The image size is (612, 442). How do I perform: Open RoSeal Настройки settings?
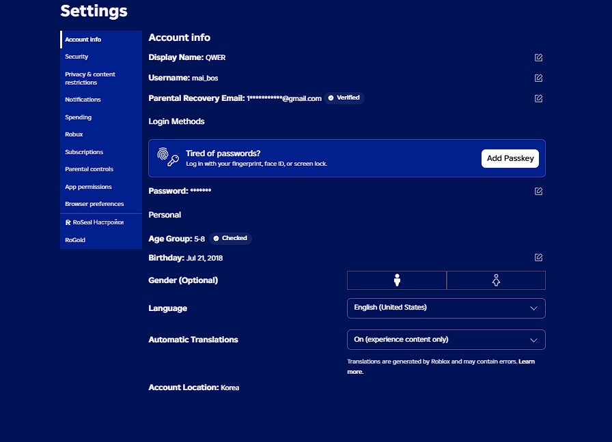[x=101, y=222]
